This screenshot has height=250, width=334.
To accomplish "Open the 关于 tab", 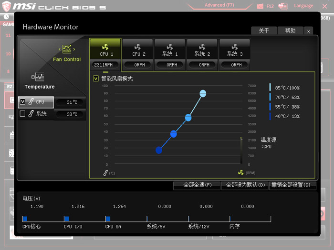I will 264,30.
